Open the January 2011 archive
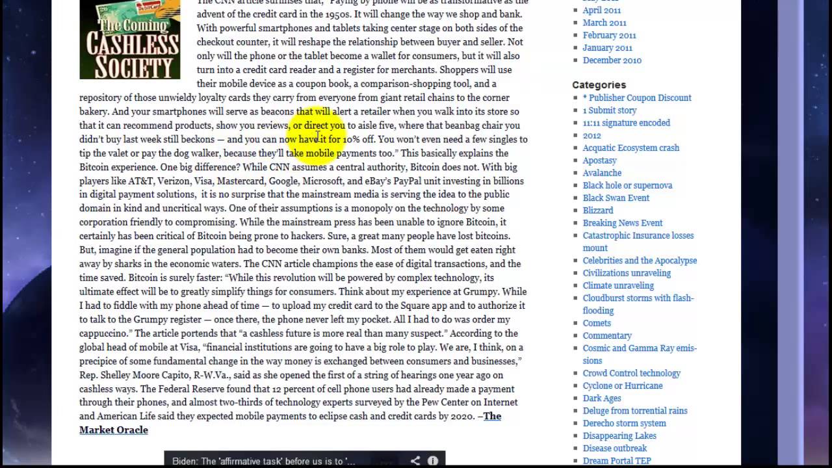 pos(607,47)
